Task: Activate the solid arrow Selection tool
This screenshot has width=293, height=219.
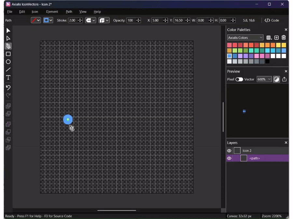Action: tap(8, 30)
